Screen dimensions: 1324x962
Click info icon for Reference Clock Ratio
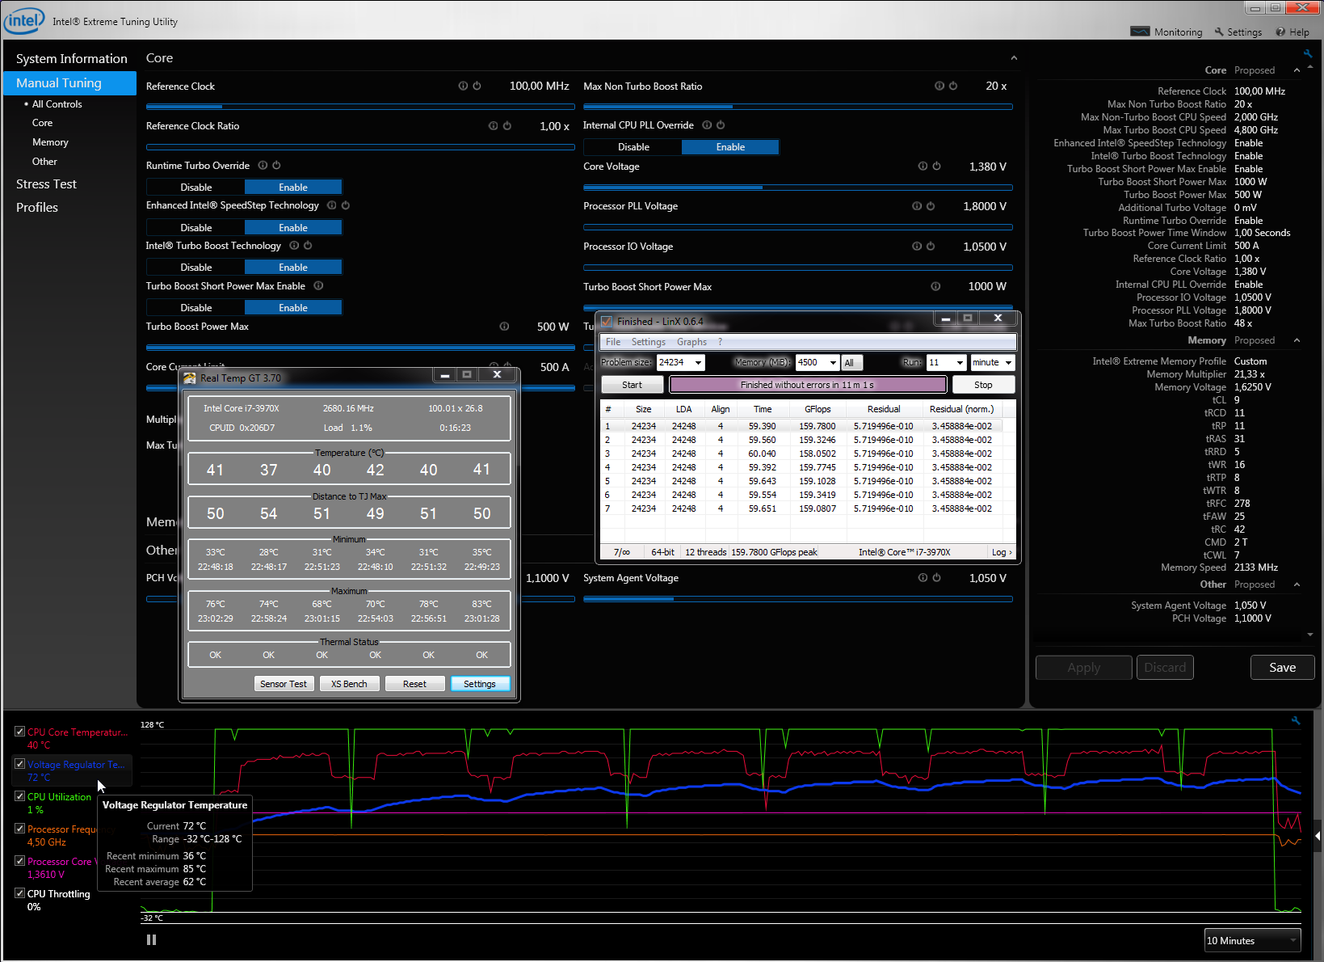point(493,125)
